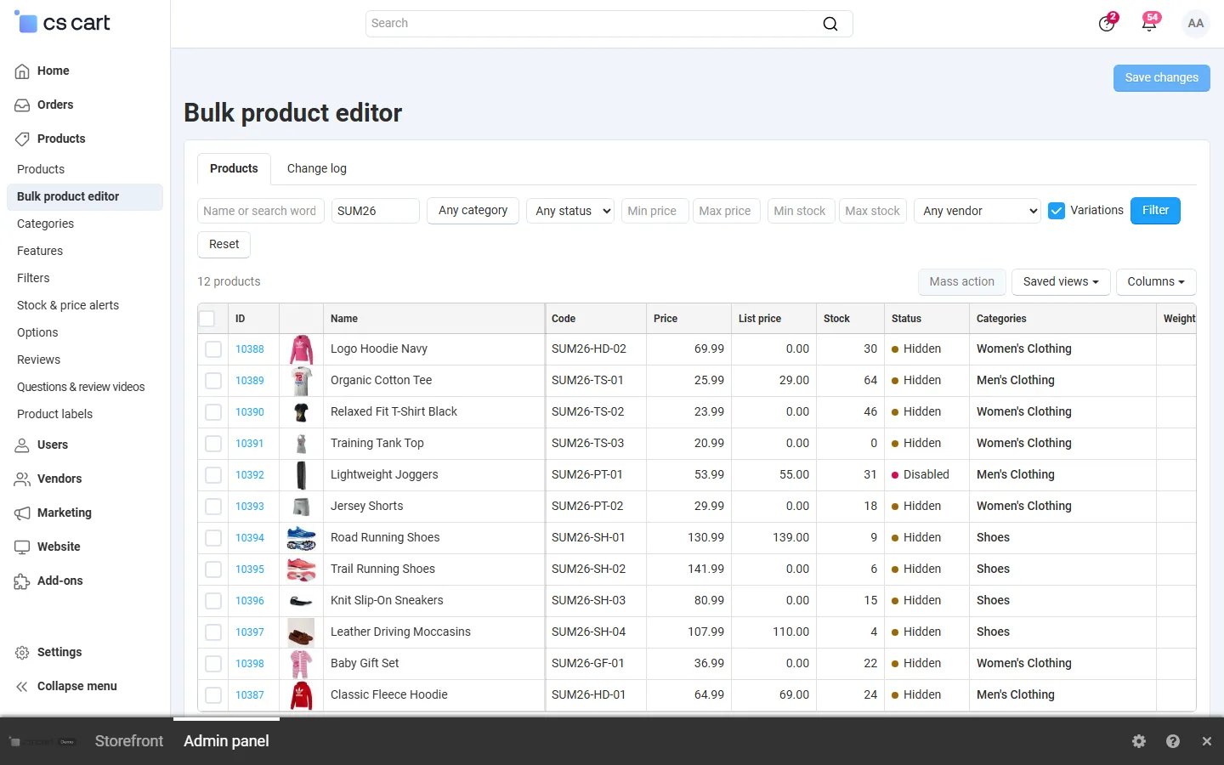Click the Reset button
The width and height of the screenshot is (1224, 765).
(x=224, y=245)
